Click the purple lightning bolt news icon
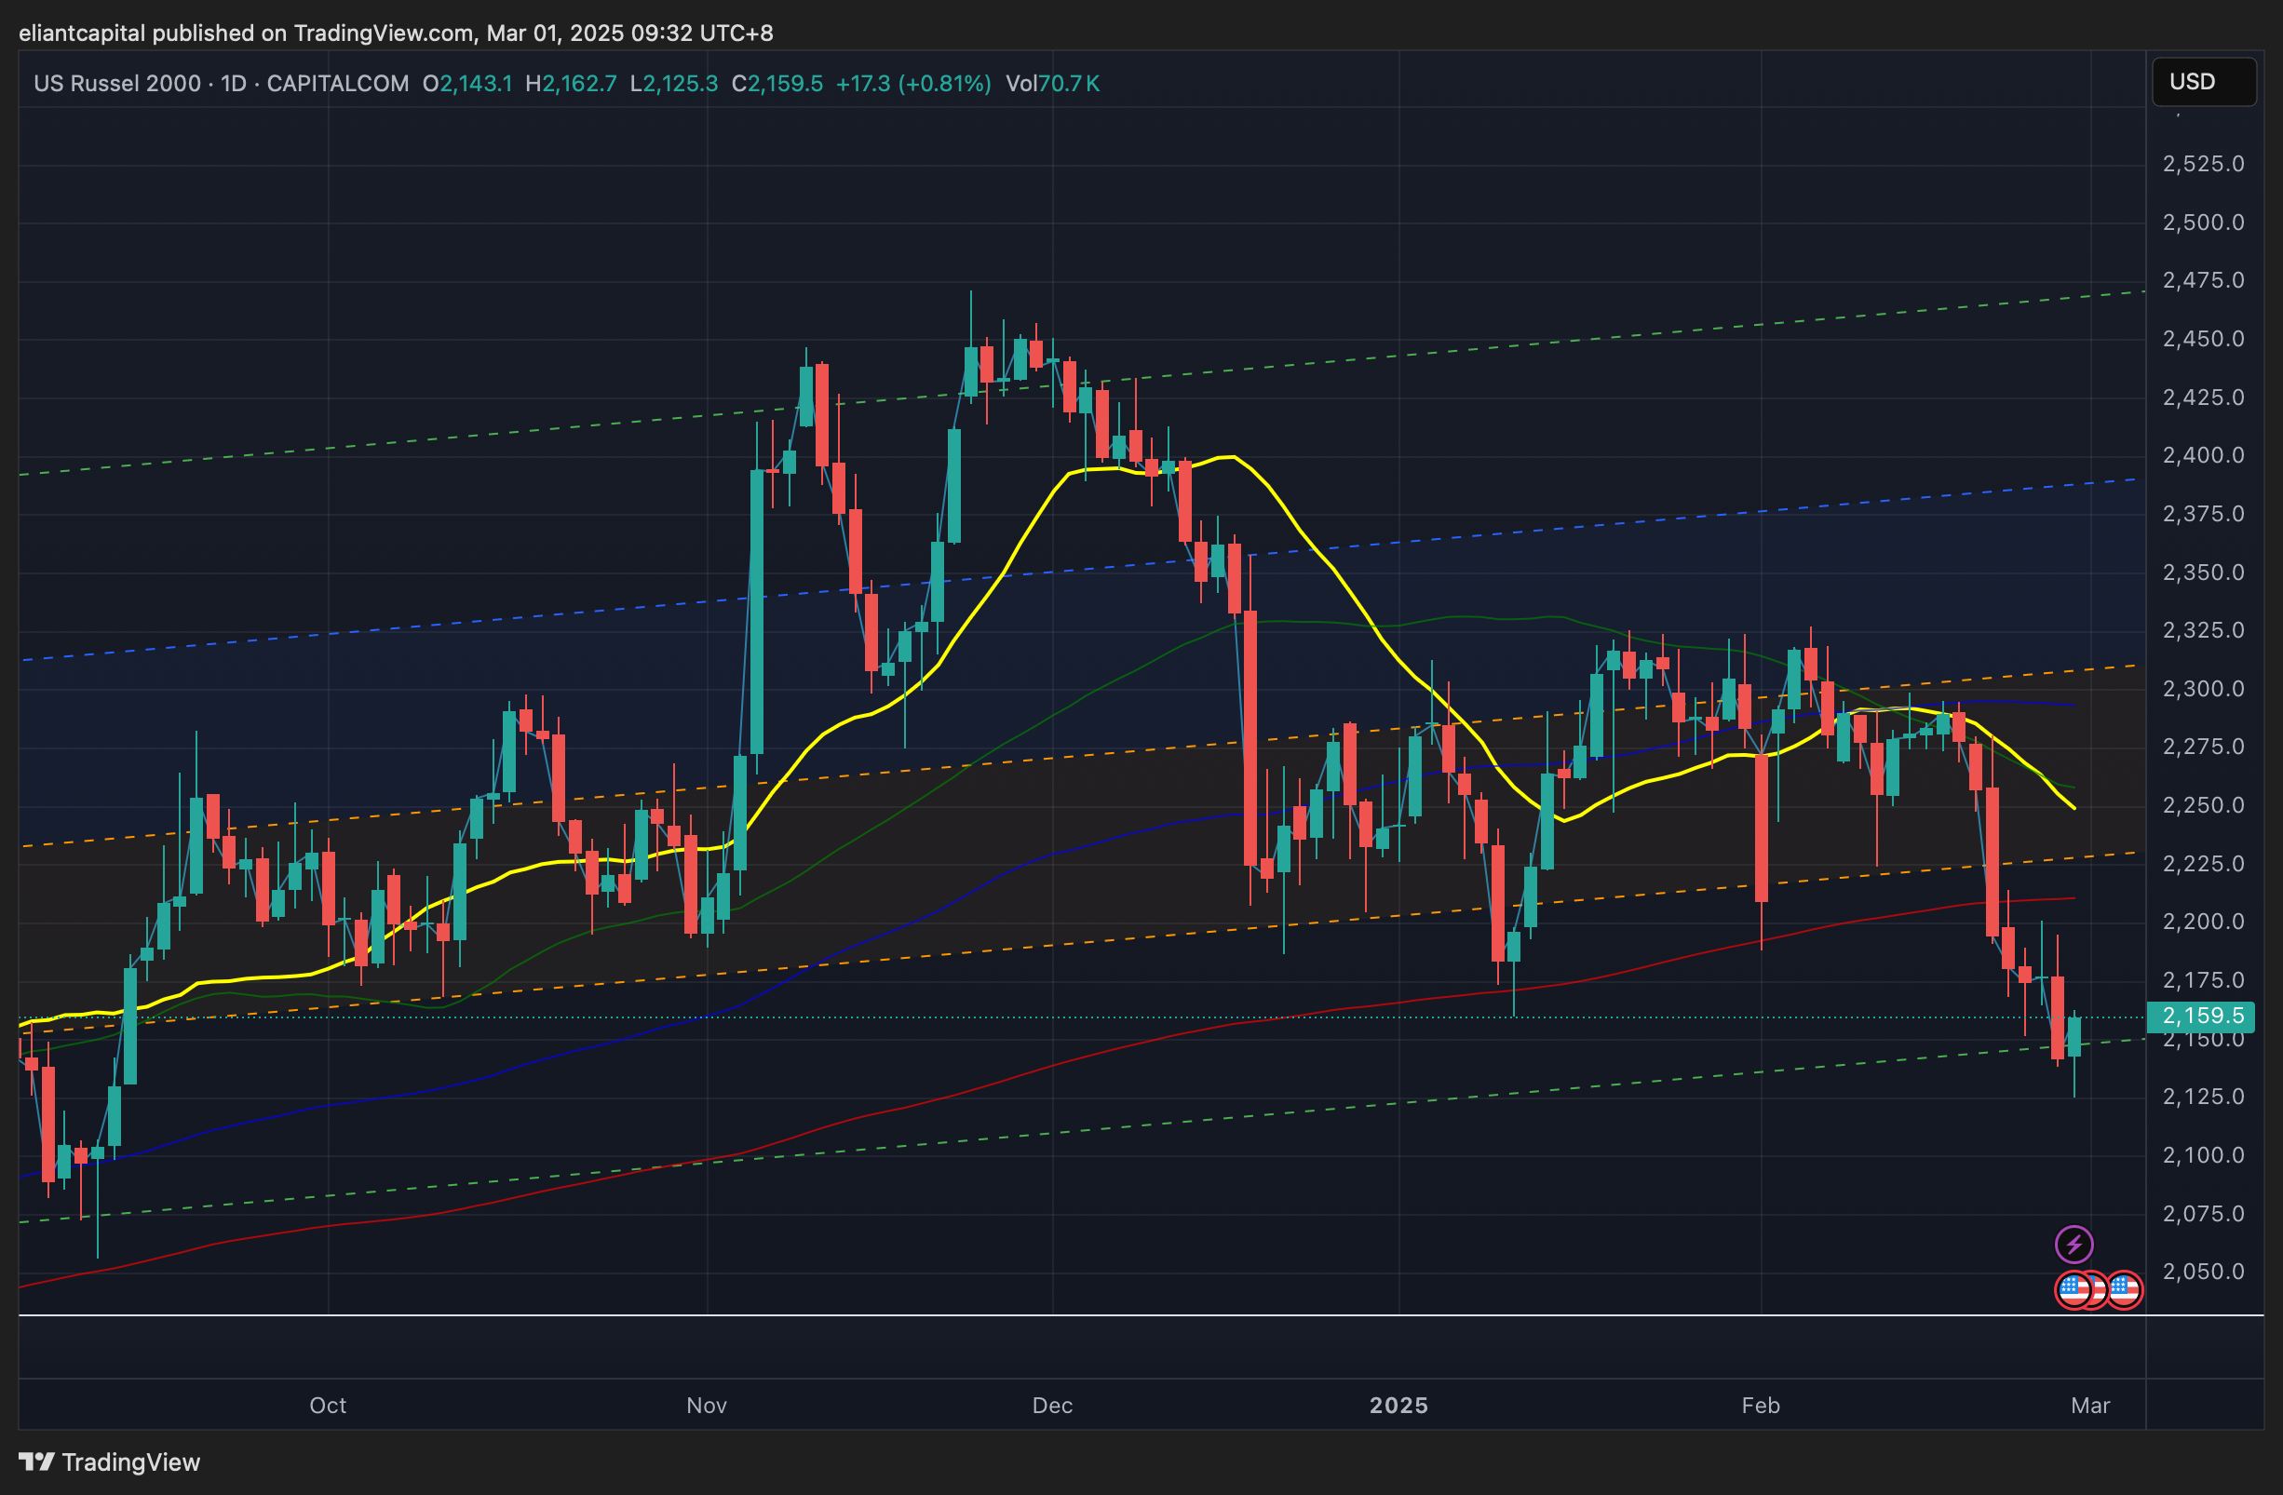The image size is (2283, 1495). pos(2074,1245)
